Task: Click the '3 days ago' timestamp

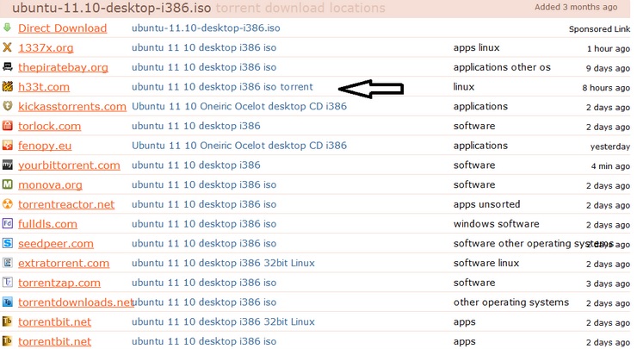Action: pyautogui.click(x=608, y=284)
